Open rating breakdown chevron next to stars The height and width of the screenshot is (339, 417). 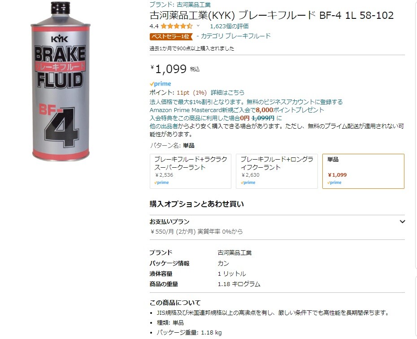pyautogui.click(x=198, y=26)
